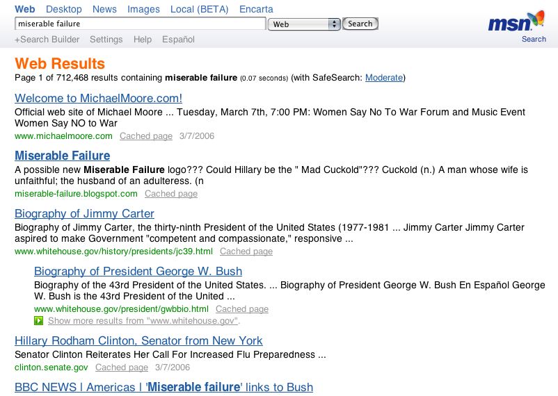This screenshot has height=396, width=558.
Task: Click green arrow icon beside Show more results
Action: point(39,321)
